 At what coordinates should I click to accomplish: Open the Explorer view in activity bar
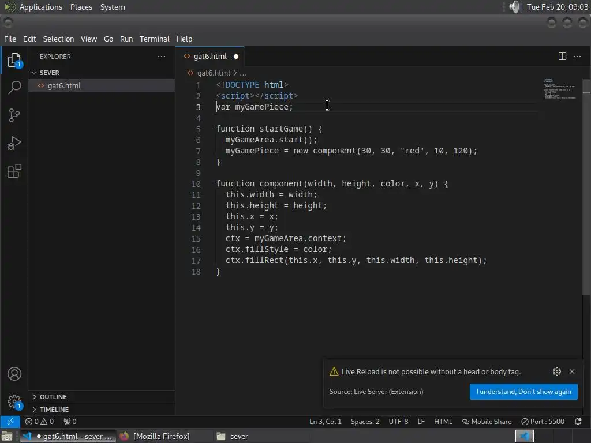(14, 60)
